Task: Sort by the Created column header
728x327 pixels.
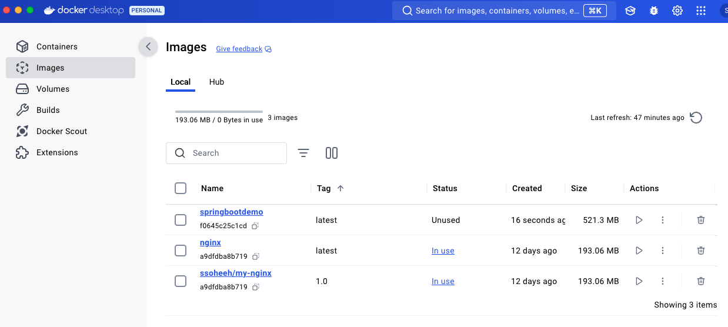Action: point(527,188)
